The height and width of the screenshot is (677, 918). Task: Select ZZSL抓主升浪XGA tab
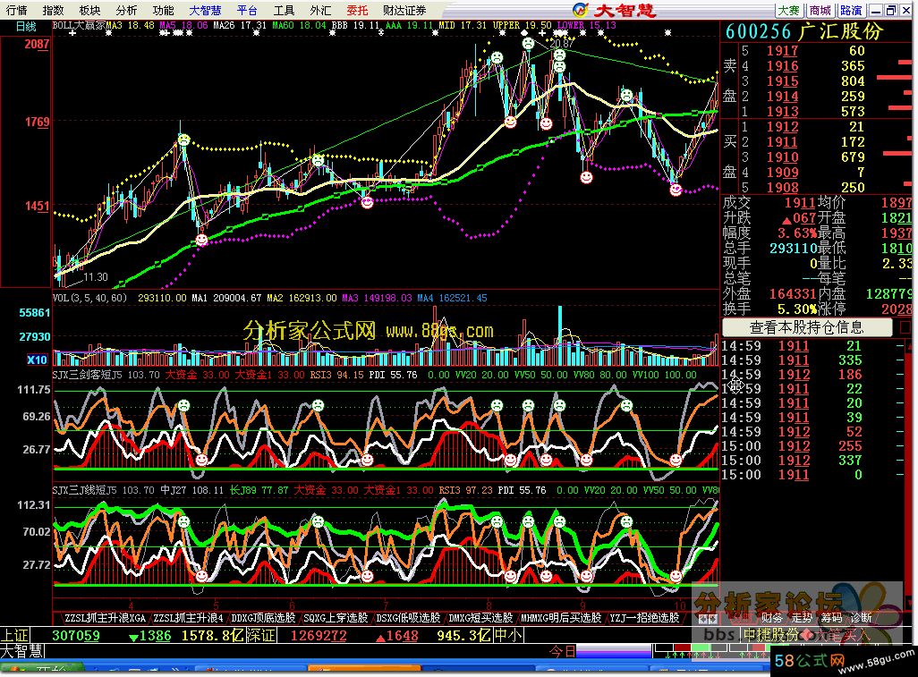[104, 618]
